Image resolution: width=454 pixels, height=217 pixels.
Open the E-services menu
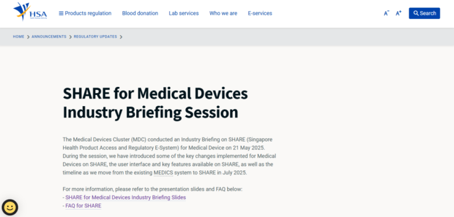pyautogui.click(x=260, y=13)
